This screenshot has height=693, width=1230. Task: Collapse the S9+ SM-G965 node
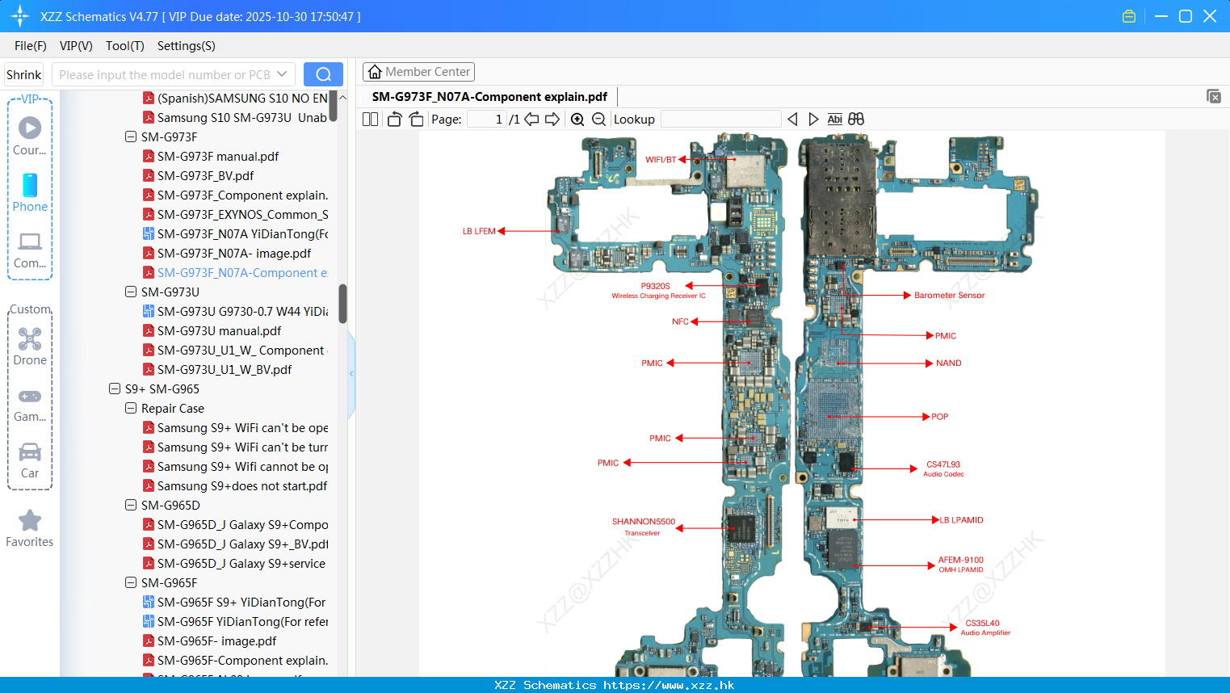(115, 388)
